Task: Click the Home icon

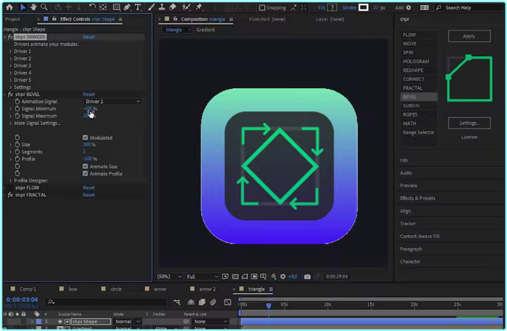Action: tap(9, 8)
